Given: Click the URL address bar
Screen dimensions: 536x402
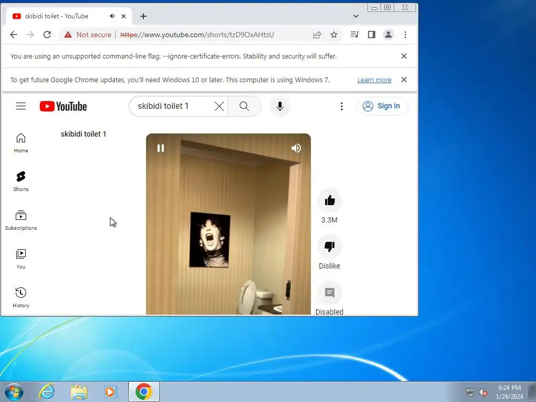Looking at the screenshot, I should (197, 35).
